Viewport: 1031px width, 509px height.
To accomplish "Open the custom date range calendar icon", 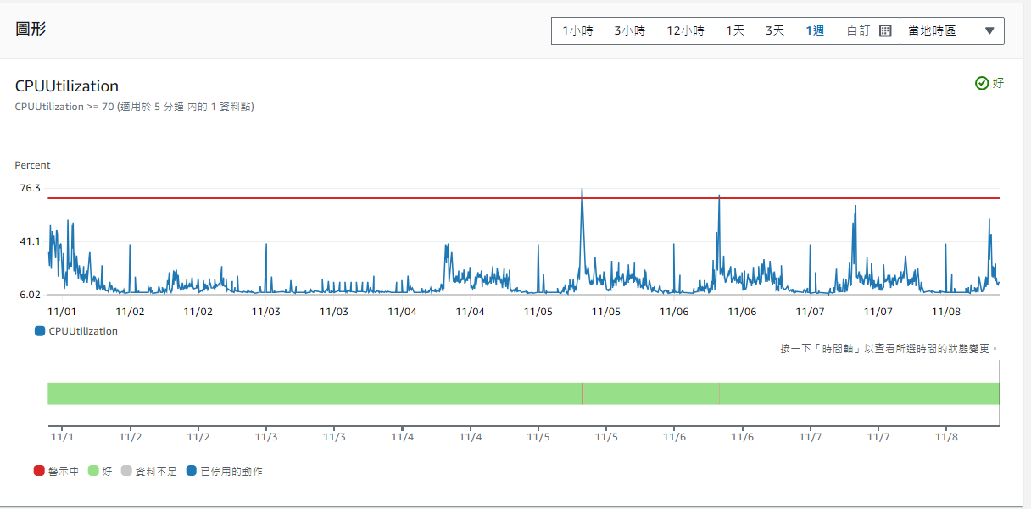I will click(885, 30).
